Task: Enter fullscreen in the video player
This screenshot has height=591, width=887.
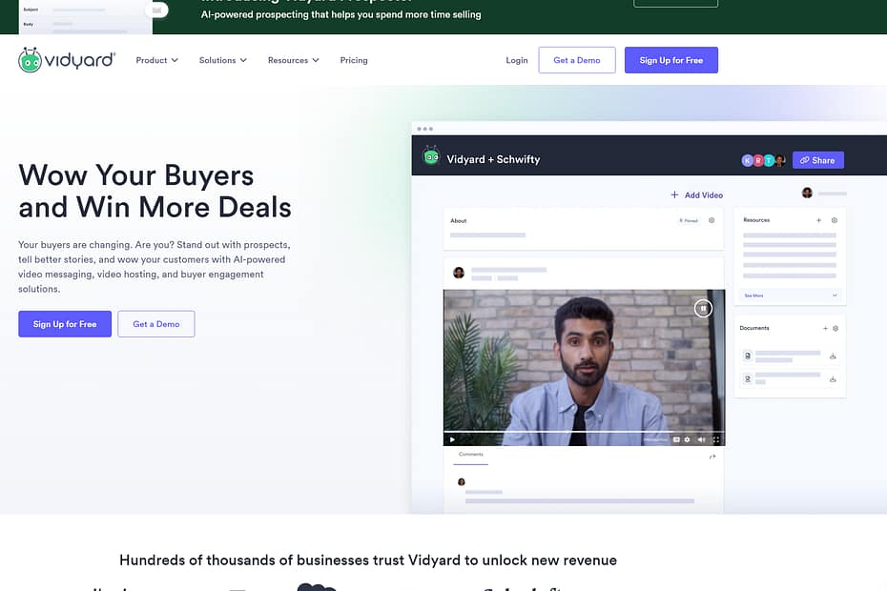Action: tap(715, 439)
